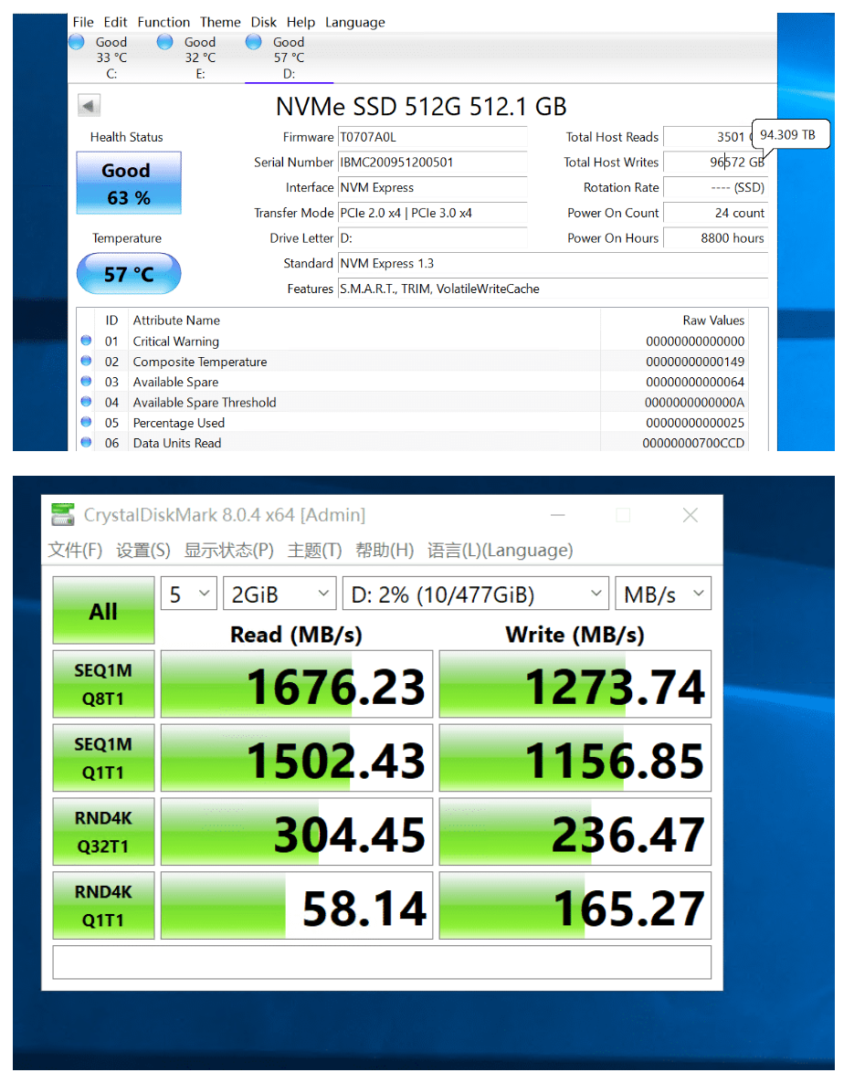Click Percentage Used status dot
Viewport: 854px width, 1083px height.
87,421
